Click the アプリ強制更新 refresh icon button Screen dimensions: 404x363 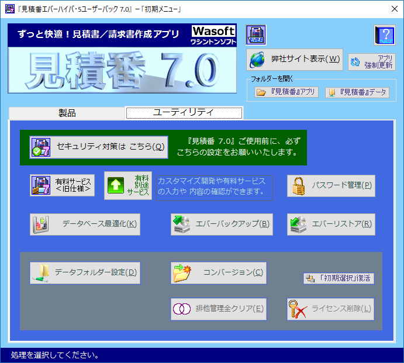pyautogui.click(x=372, y=62)
